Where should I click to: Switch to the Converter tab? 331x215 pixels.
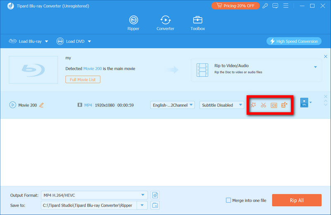click(x=165, y=23)
